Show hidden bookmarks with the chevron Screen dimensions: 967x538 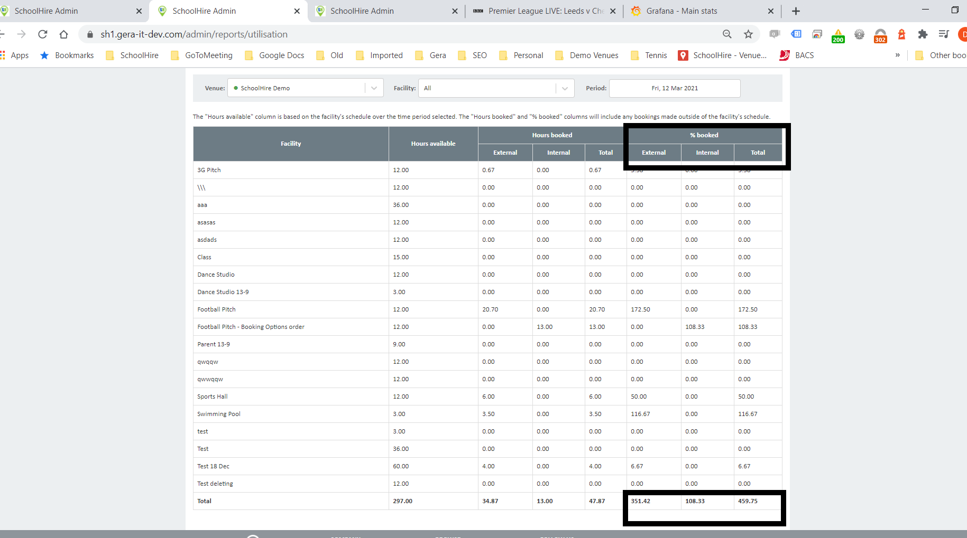coord(897,55)
